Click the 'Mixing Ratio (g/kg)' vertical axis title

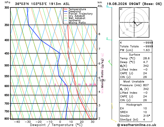click(x=102, y=73)
